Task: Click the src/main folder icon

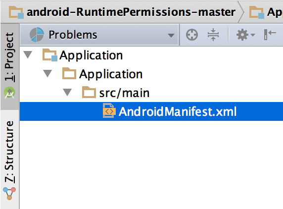Action: [89, 92]
